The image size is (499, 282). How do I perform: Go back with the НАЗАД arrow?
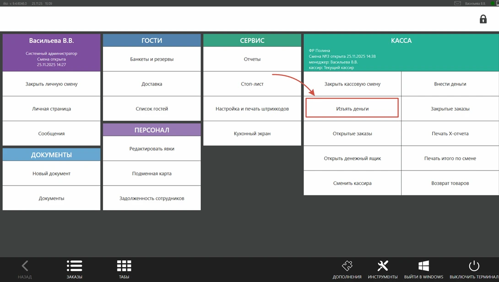tap(25, 266)
